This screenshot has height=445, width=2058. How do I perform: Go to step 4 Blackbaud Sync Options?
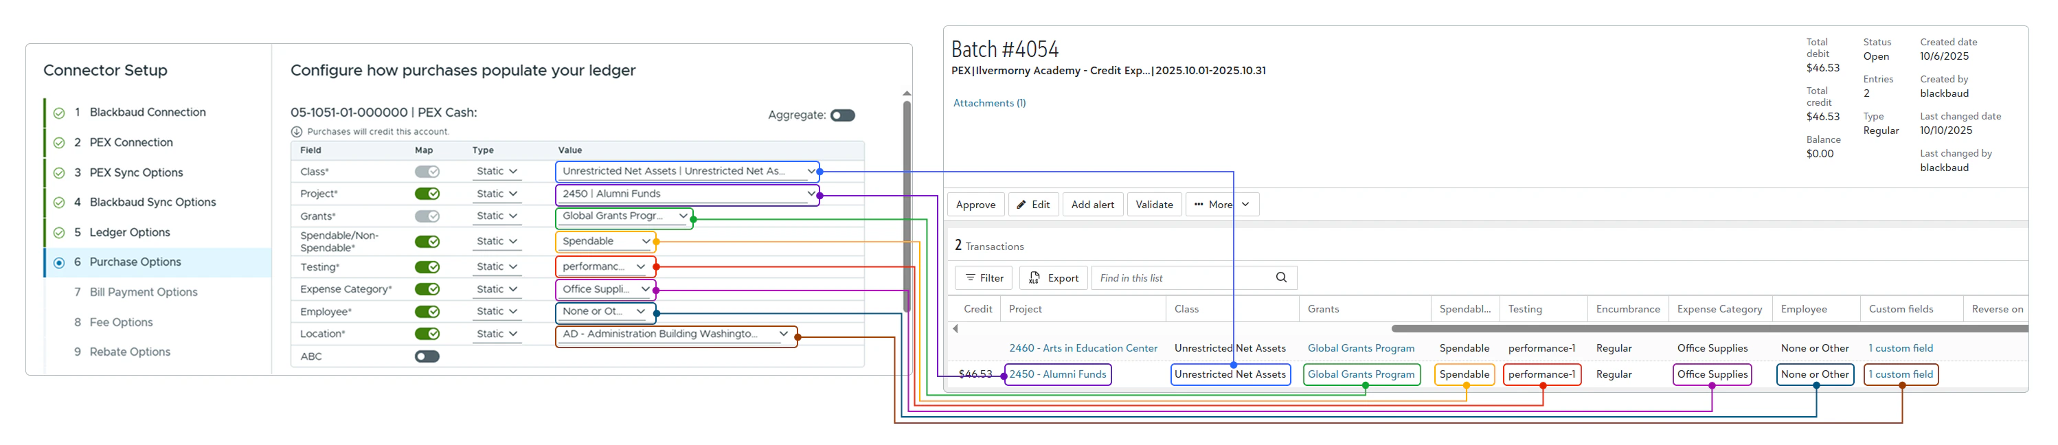[152, 203]
